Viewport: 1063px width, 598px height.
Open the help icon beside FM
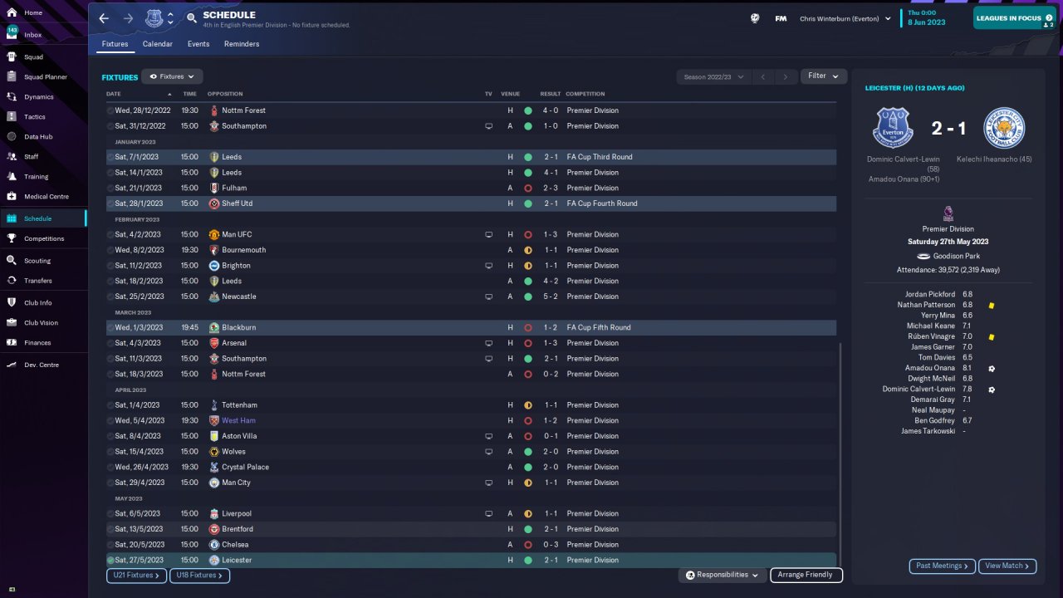pyautogui.click(x=755, y=18)
